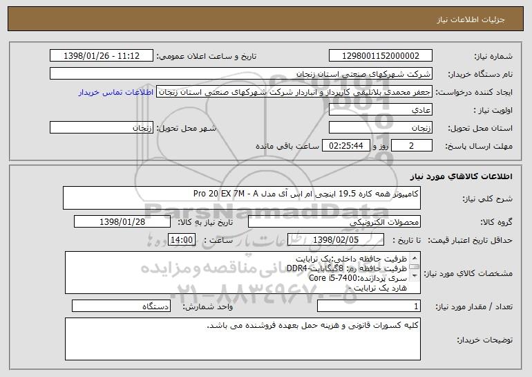
Task: Click the remaining time field 02:25:44
Action: 345,146
